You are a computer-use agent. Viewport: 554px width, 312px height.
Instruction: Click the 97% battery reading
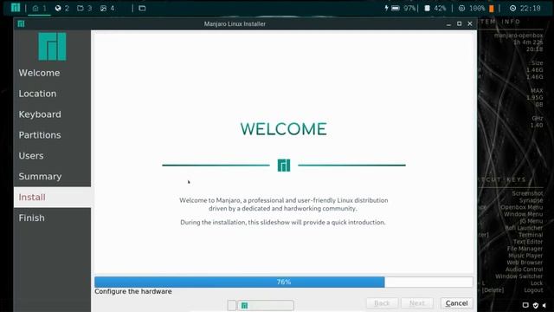click(x=409, y=8)
